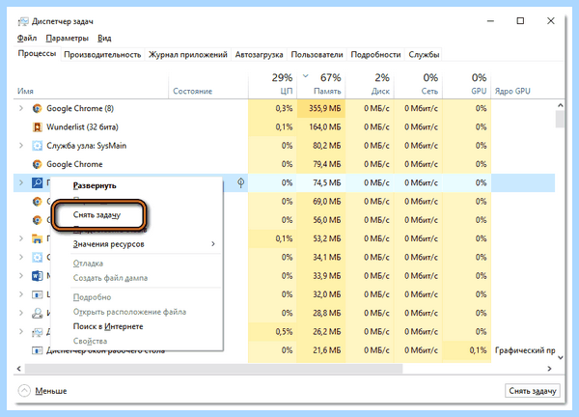This screenshot has height=417, width=579.
Task: Click the suspended leaf status icon in selected row
Action: click(240, 182)
